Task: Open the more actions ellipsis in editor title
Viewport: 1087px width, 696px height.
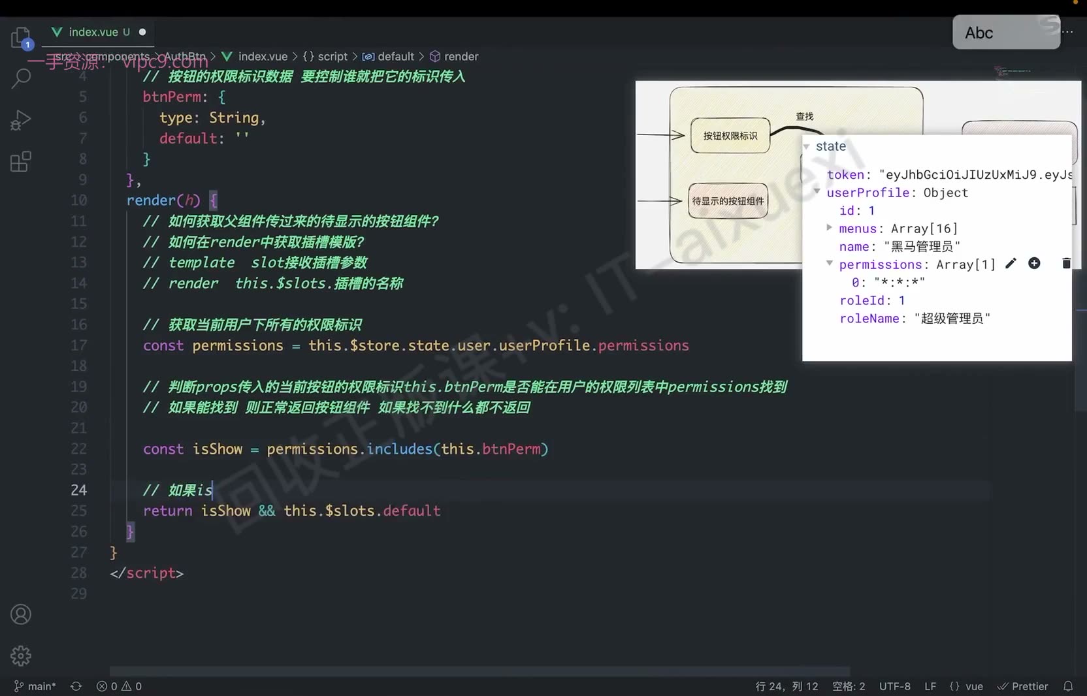Action: [x=1068, y=31]
